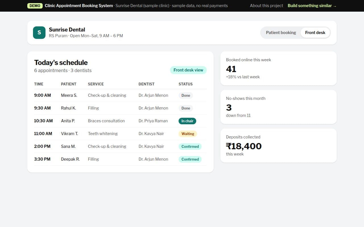
Task: Click patient name Meera S.
Action: click(x=69, y=95)
